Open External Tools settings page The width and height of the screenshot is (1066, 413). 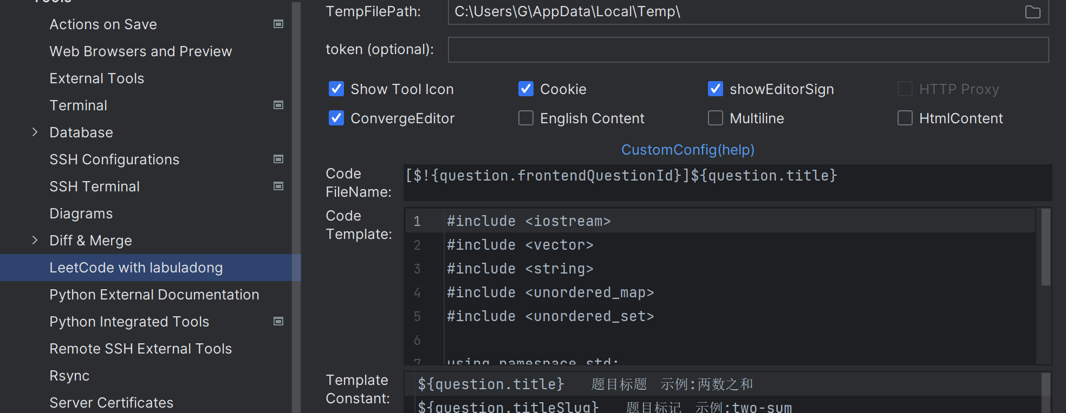pyautogui.click(x=96, y=78)
